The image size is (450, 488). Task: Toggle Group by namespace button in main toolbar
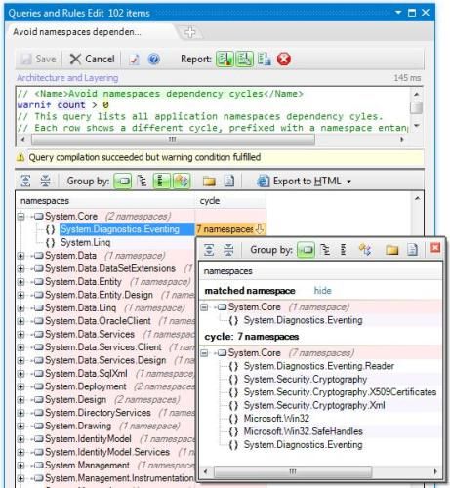click(x=142, y=181)
